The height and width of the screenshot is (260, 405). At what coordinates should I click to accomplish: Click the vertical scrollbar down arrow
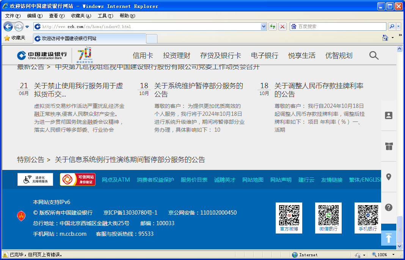[399, 246]
